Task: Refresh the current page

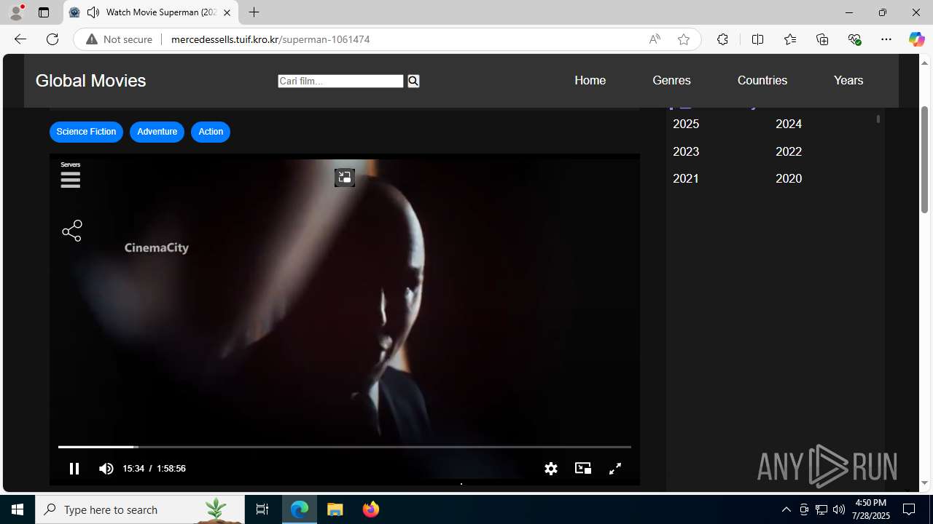Action: (x=52, y=39)
